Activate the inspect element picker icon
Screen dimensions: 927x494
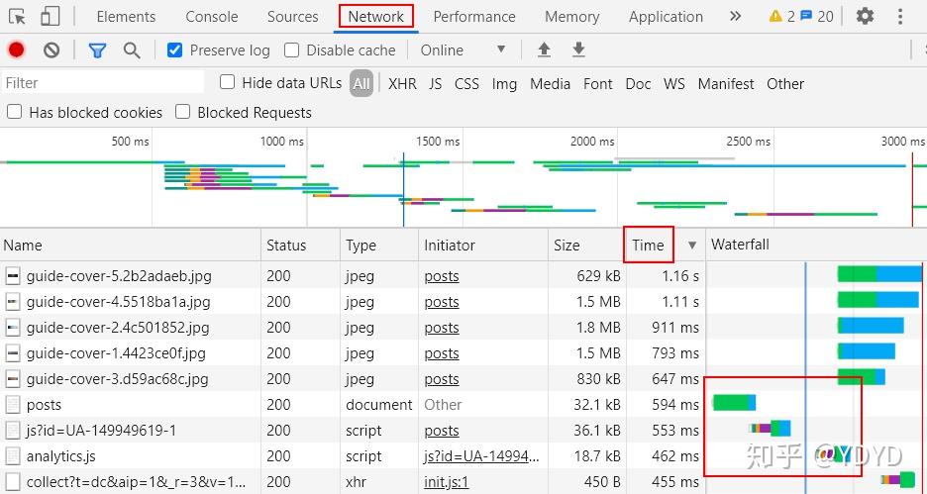click(18, 17)
